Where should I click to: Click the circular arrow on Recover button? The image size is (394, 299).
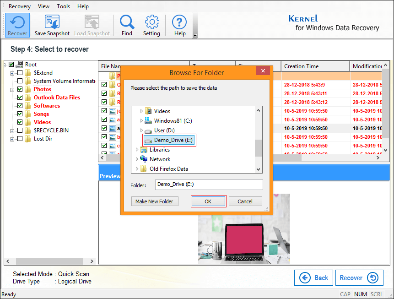click(373, 278)
